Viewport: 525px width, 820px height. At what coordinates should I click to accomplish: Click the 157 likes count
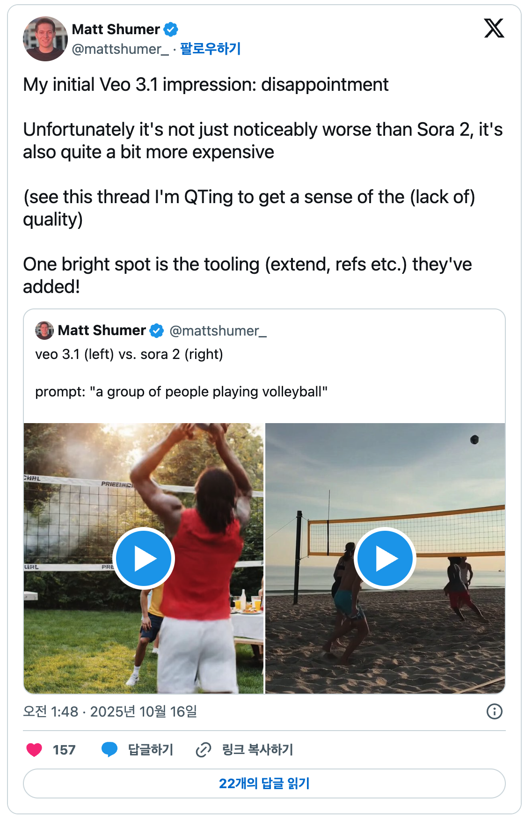pyautogui.click(x=64, y=750)
